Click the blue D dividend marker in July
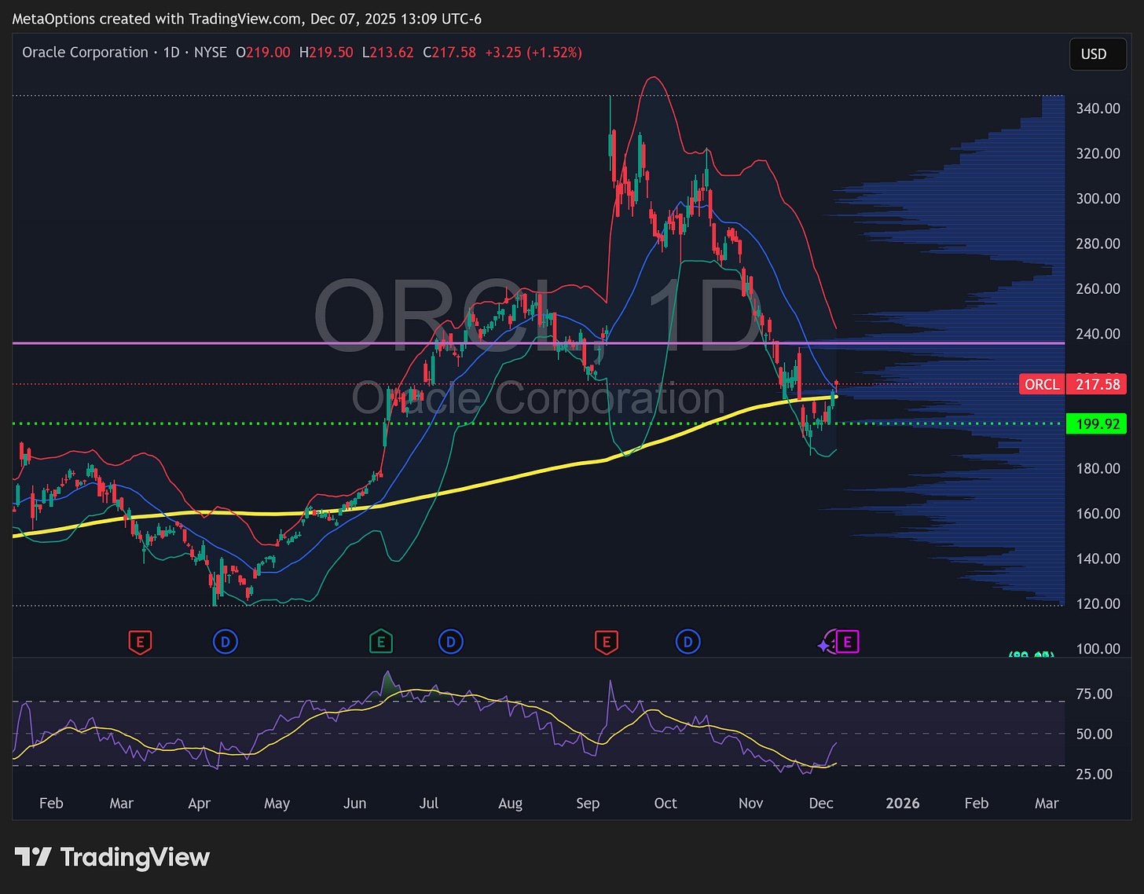The image size is (1144, 894). pyautogui.click(x=451, y=642)
